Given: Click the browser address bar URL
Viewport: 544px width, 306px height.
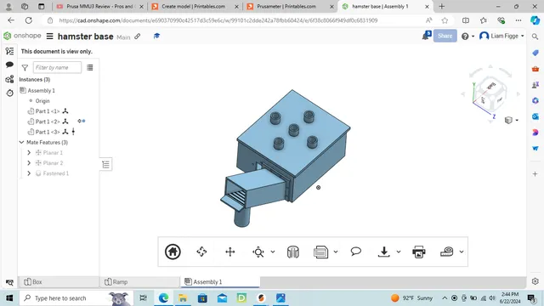Looking at the screenshot, I should (218, 20).
